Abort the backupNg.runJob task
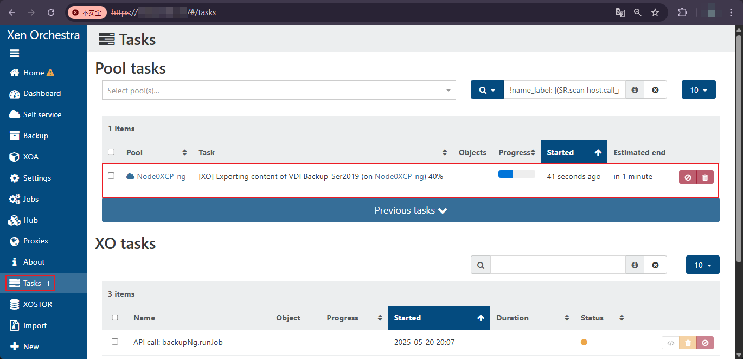 (705, 343)
